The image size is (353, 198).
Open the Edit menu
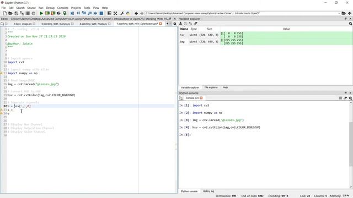[11, 8]
